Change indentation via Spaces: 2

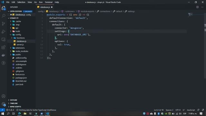(x=169, y=110)
